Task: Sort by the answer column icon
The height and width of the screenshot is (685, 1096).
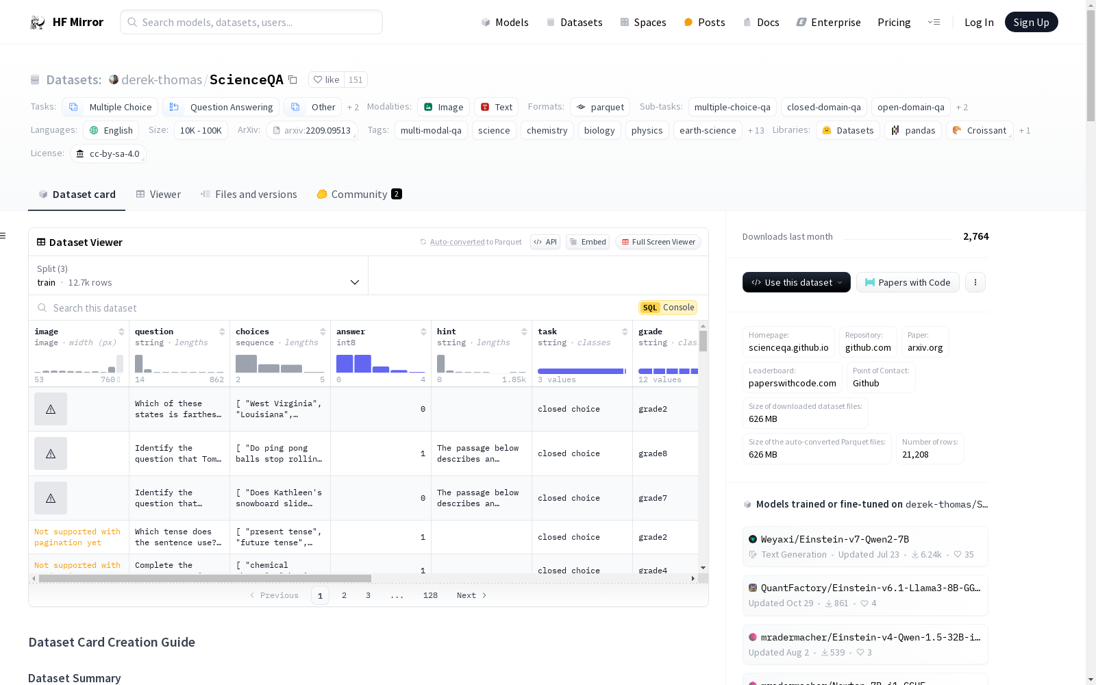Action: [423, 332]
